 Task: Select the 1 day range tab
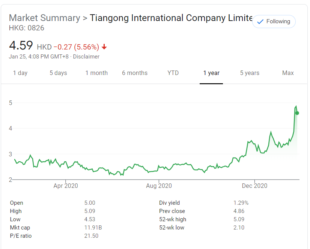pos(20,73)
